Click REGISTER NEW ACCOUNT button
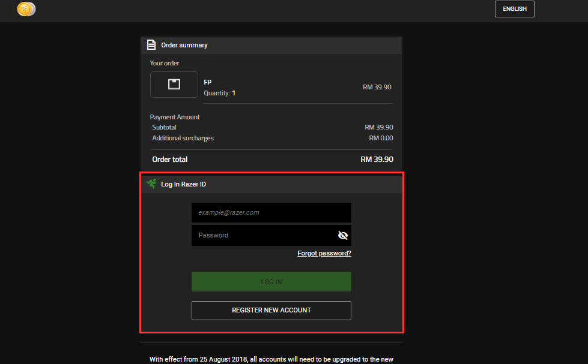This screenshot has height=364, width=588. pos(271,311)
